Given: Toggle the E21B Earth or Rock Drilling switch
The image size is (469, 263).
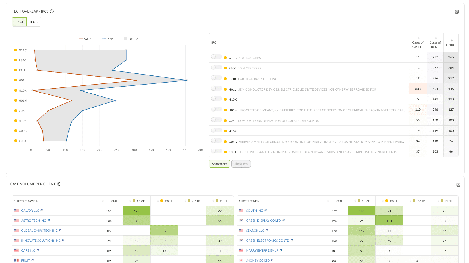Looking at the screenshot, I should (x=216, y=78).
